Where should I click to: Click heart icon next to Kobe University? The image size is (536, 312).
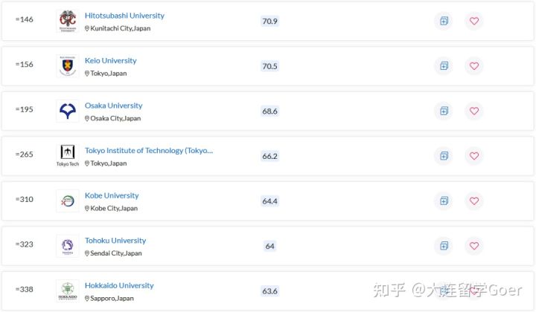click(473, 201)
